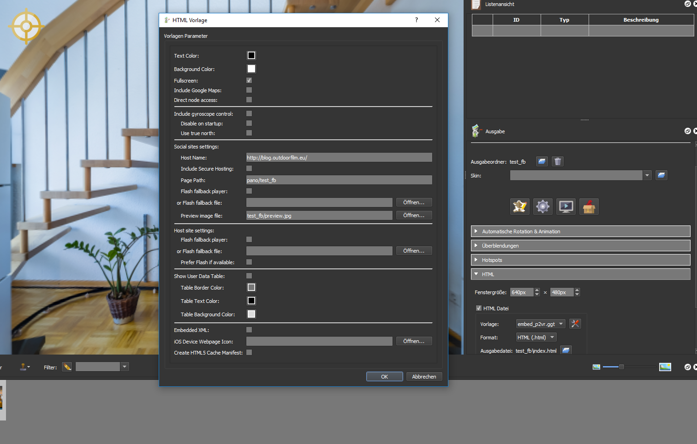This screenshot has width=697, height=444.
Task: Uncheck the HTML Datei checkbox
Action: click(479, 308)
